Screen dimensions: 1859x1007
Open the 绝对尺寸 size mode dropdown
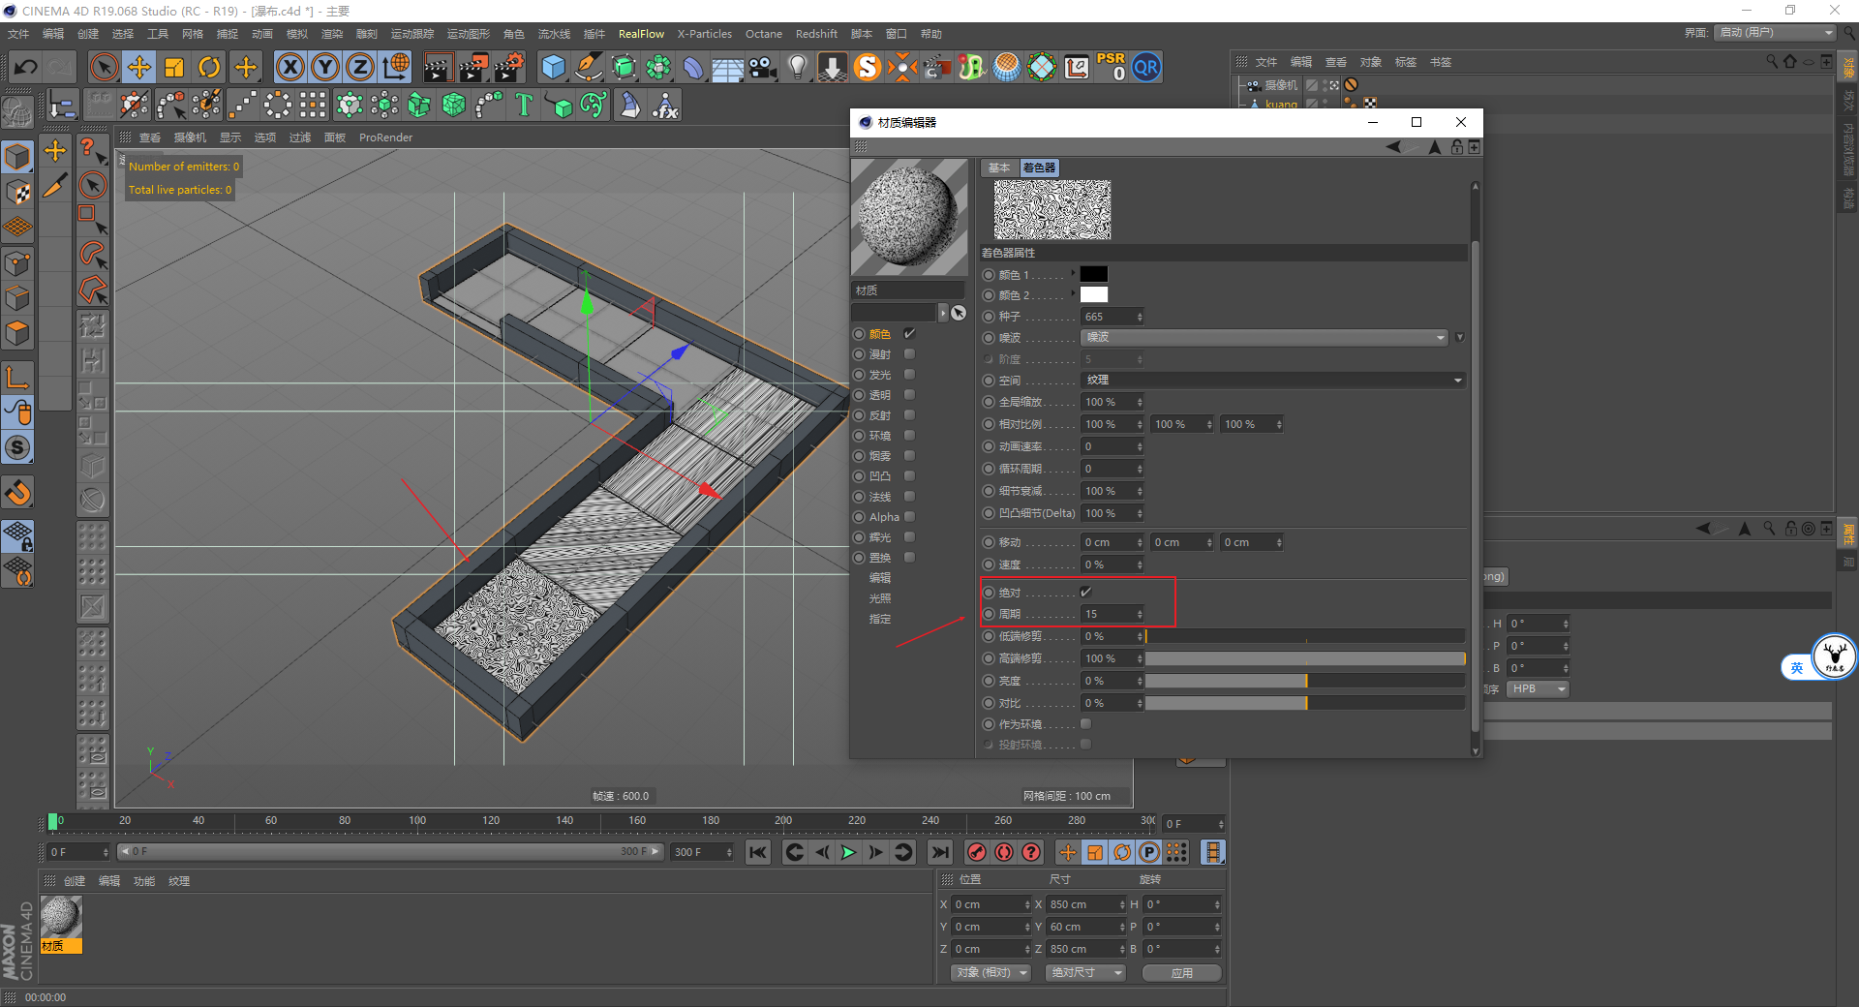click(x=1085, y=972)
